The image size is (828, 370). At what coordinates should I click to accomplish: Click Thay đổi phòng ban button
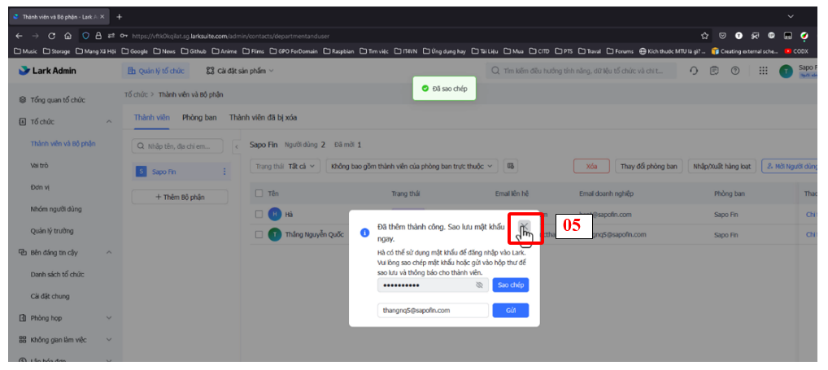(x=648, y=166)
